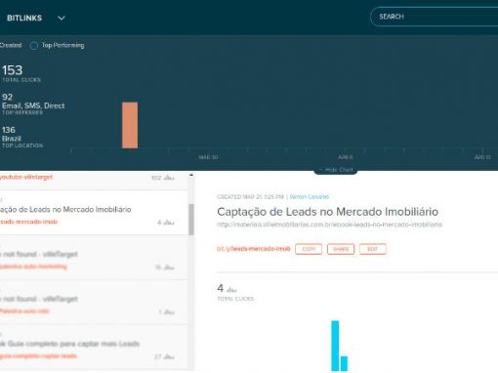Collapse the chart with Hide Chart
Image resolution: width=498 pixels, height=373 pixels.
click(336, 170)
